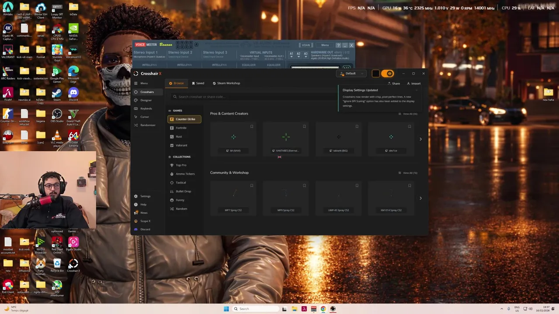Screen dimensions: 559x314
Task: Open Aimlabs desktop shortcut
Action: pos(8,9)
